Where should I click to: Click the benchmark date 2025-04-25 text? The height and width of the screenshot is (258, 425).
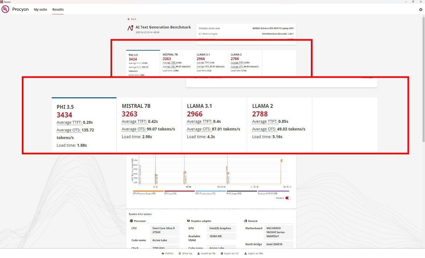(147, 33)
